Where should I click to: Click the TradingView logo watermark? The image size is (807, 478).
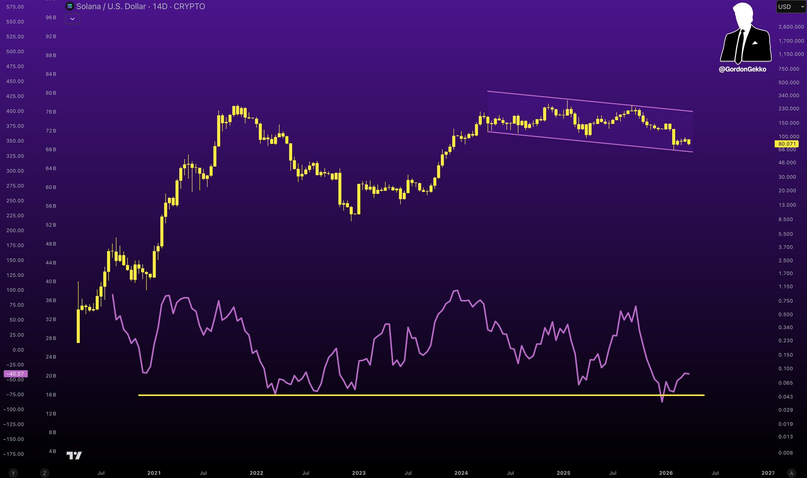pos(74,456)
